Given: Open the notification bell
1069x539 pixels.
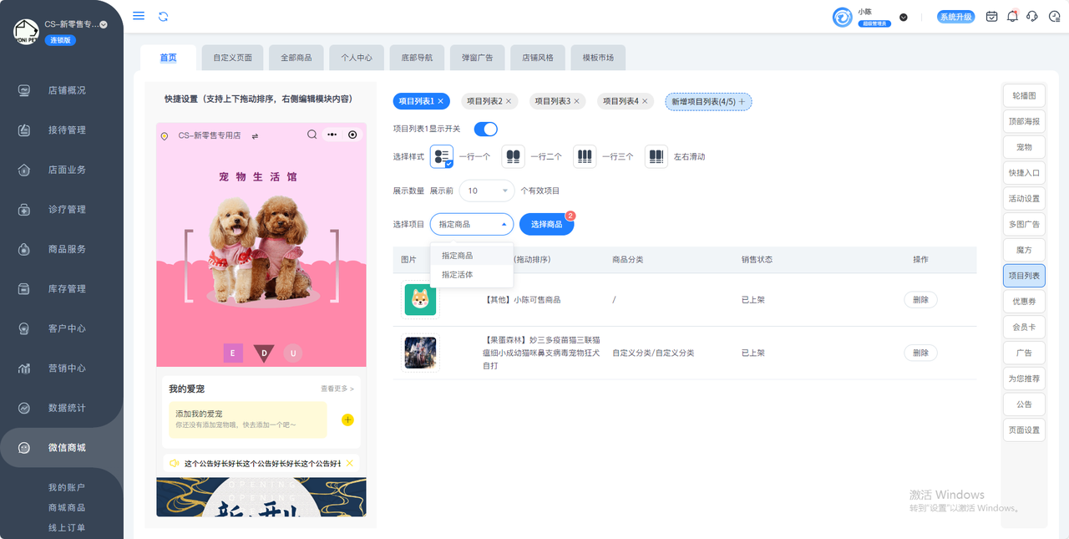Looking at the screenshot, I should click(x=1012, y=17).
